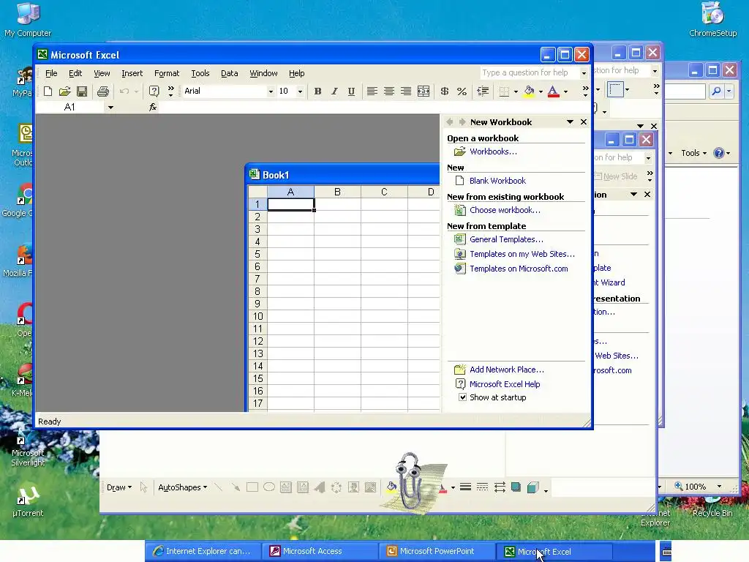The height and width of the screenshot is (562, 749).
Task: Apply Percent style icon
Action: tap(462, 91)
